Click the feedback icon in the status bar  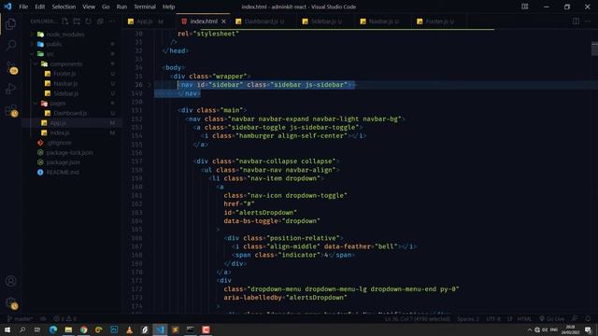[x=575, y=318]
